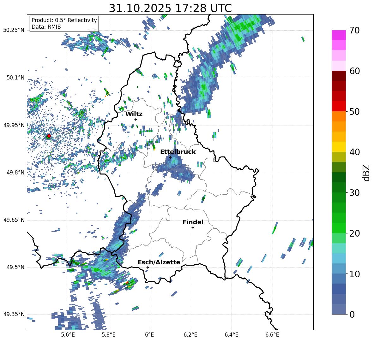Pick the orange swatch just below 50
The height and width of the screenshot is (341, 374).
(x=339, y=116)
